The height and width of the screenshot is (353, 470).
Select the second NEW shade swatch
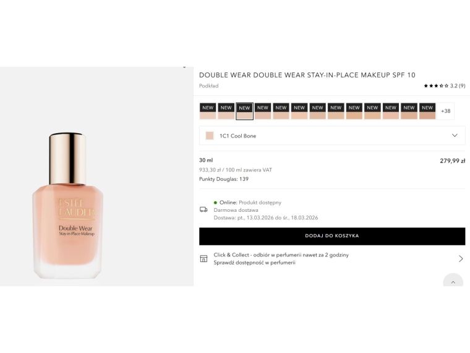[226, 111]
